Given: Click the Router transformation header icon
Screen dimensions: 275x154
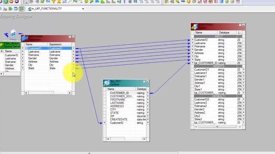Looking at the screenshot, I should (194, 27).
